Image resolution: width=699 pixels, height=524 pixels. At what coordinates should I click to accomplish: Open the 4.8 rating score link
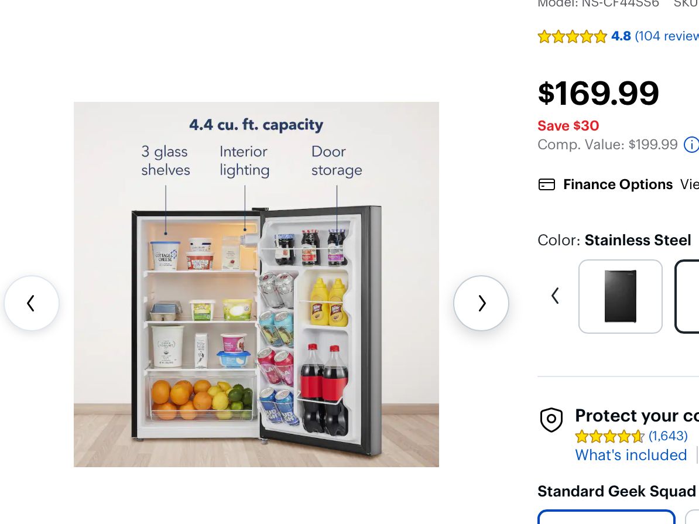point(621,36)
